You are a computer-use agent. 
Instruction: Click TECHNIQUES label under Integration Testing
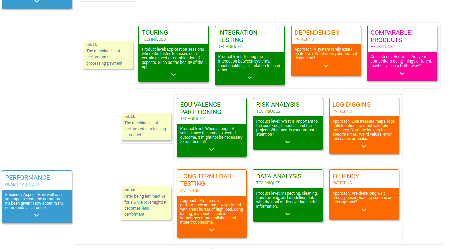point(230,47)
